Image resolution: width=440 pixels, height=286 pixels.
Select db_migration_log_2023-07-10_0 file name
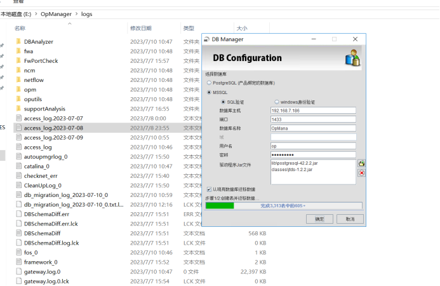click(x=66, y=194)
